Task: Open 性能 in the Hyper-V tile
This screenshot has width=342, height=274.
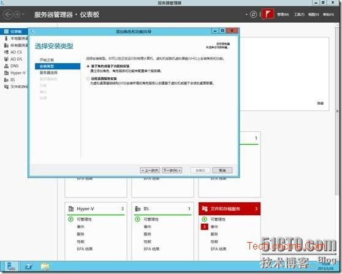Action: click(80, 242)
